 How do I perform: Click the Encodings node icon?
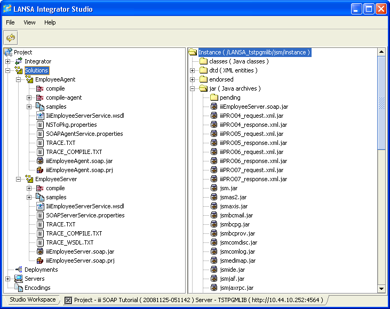pos(19,288)
